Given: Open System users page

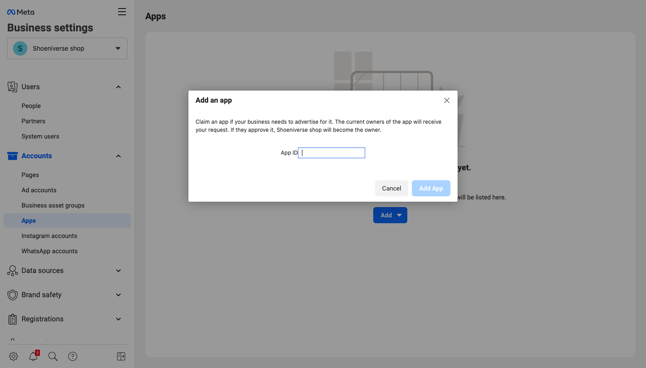Looking at the screenshot, I should (40, 136).
